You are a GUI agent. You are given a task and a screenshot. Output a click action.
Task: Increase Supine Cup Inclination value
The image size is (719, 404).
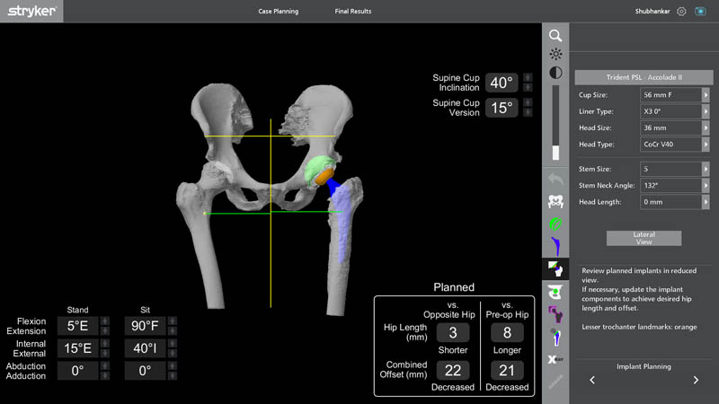pos(528,78)
